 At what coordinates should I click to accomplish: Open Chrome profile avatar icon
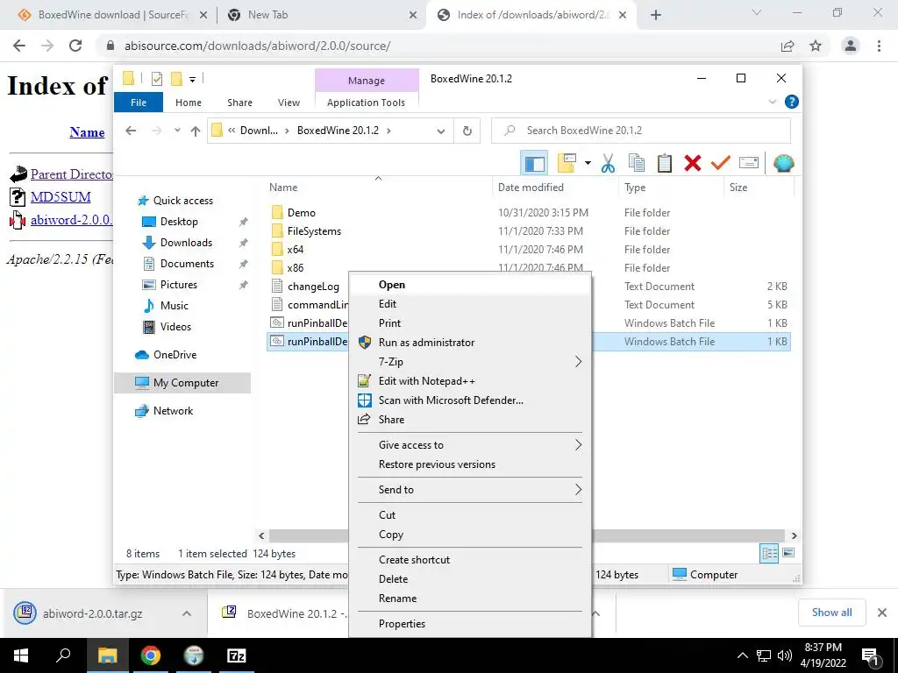[851, 46]
